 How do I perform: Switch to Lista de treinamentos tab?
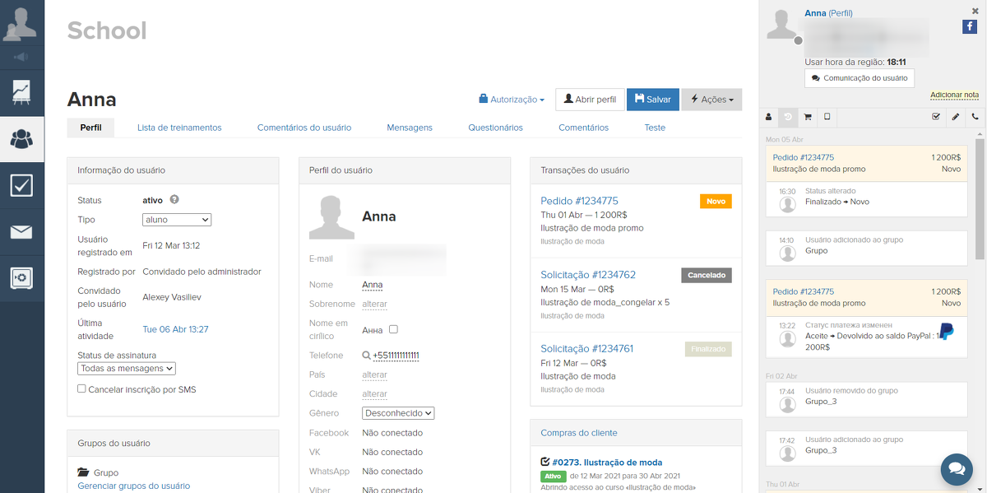coord(179,128)
